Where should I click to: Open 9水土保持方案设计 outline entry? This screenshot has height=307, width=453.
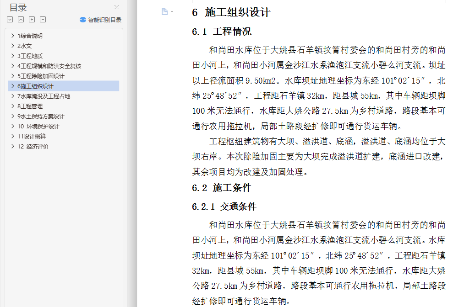(41, 116)
